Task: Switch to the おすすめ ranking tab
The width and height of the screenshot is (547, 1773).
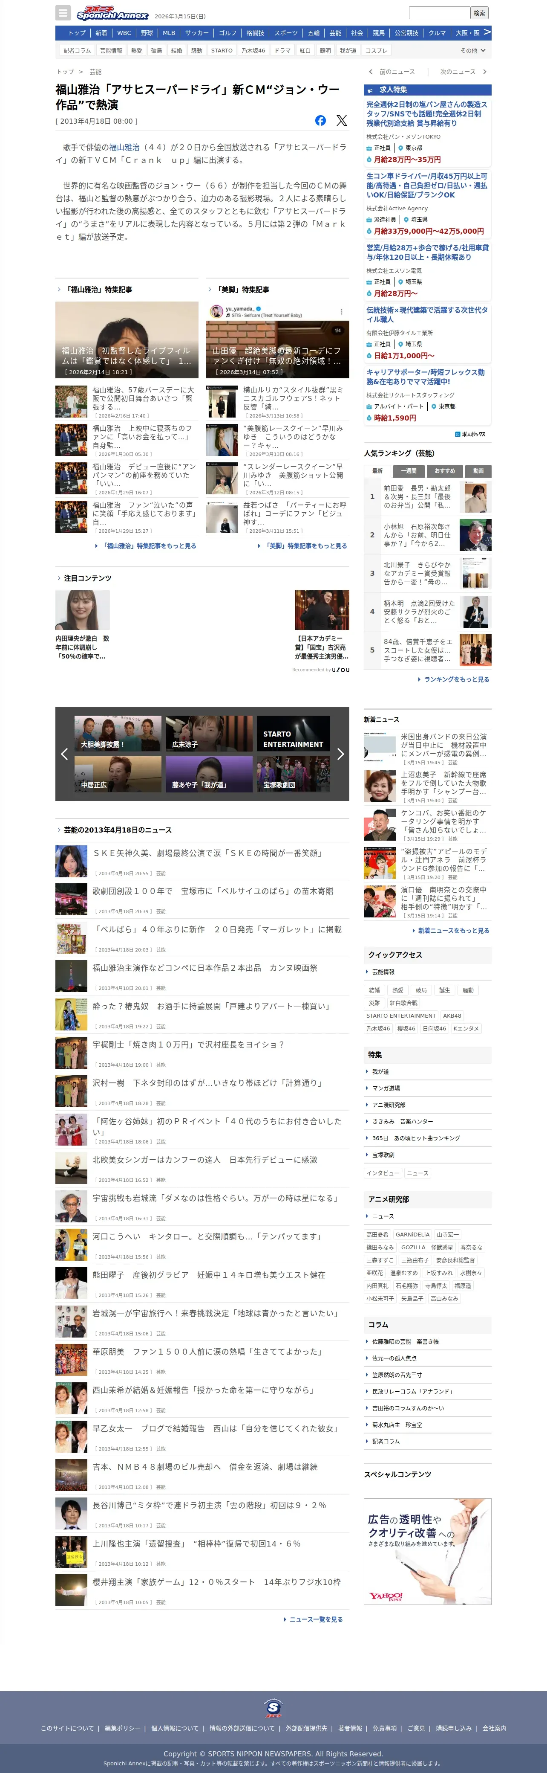Action: 445,471
